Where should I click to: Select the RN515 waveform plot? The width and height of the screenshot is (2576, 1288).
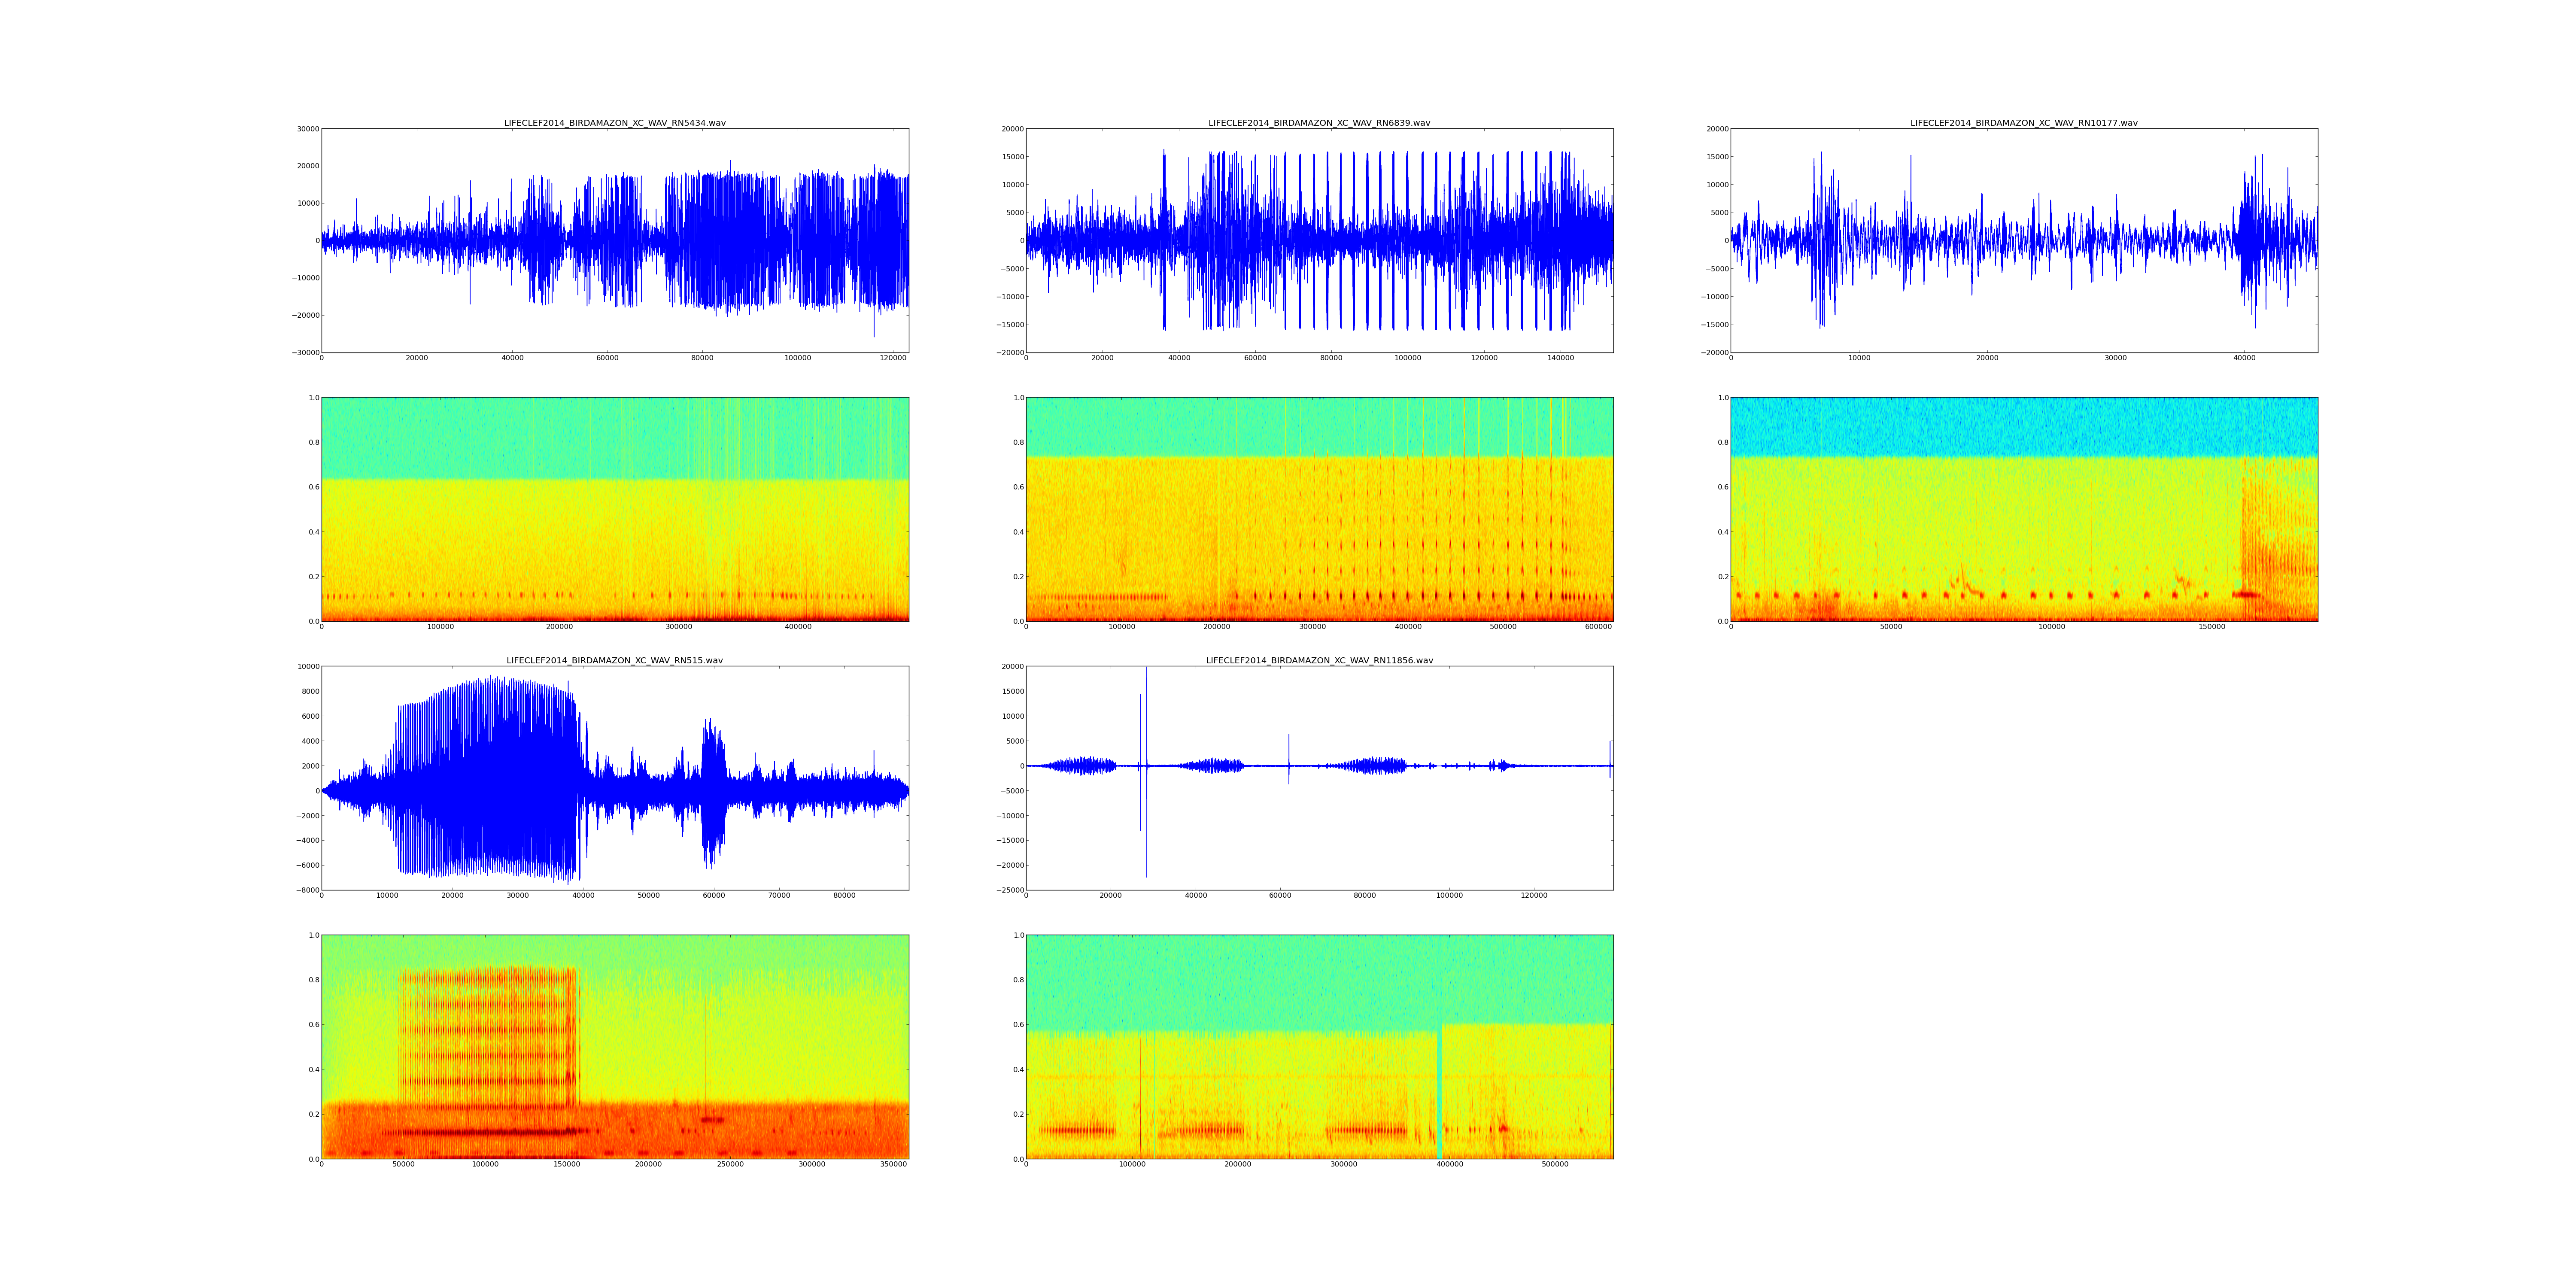614,778
